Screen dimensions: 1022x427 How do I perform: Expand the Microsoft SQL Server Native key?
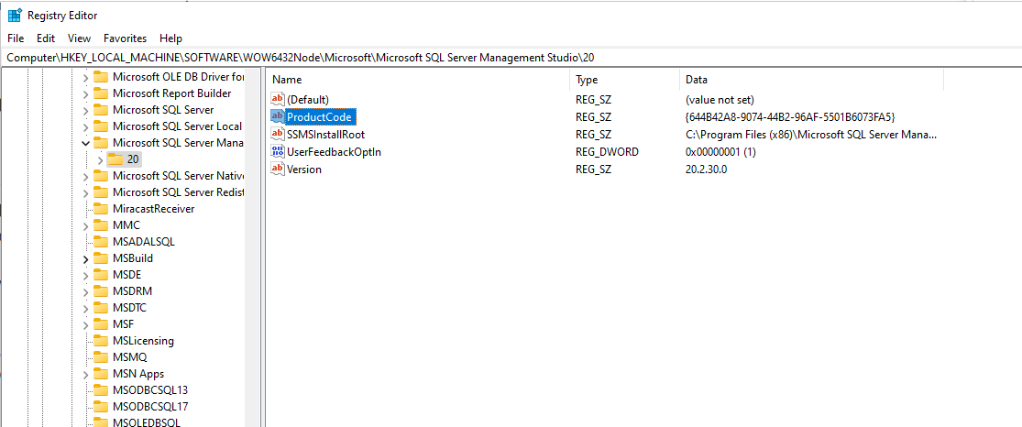pyautogui.click(x=85, y=175)
